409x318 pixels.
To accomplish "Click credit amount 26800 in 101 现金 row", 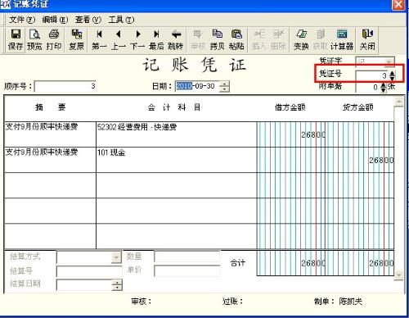I will click(x=381, y=160).
